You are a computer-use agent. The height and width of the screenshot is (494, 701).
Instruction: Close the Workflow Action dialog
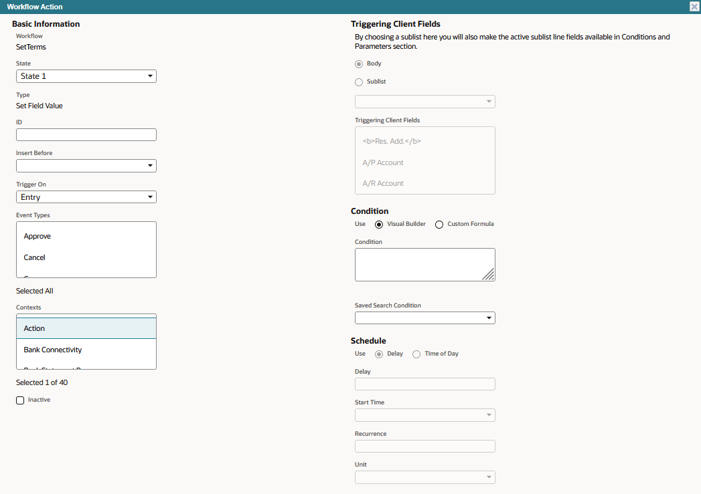coord(694,7)
